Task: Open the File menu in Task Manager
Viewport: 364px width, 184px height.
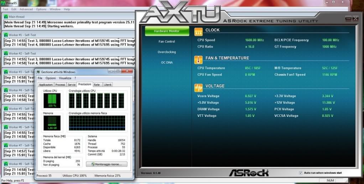Action: [40, 78]
